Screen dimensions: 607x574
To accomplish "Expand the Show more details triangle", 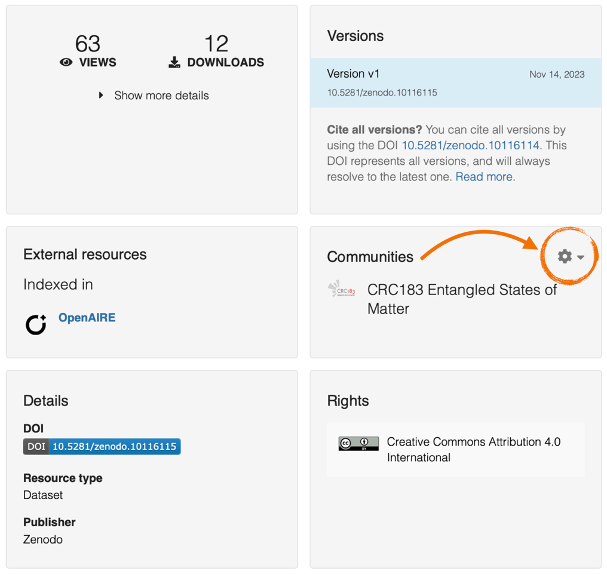I will pyautogui.click(x=100, y=95).
